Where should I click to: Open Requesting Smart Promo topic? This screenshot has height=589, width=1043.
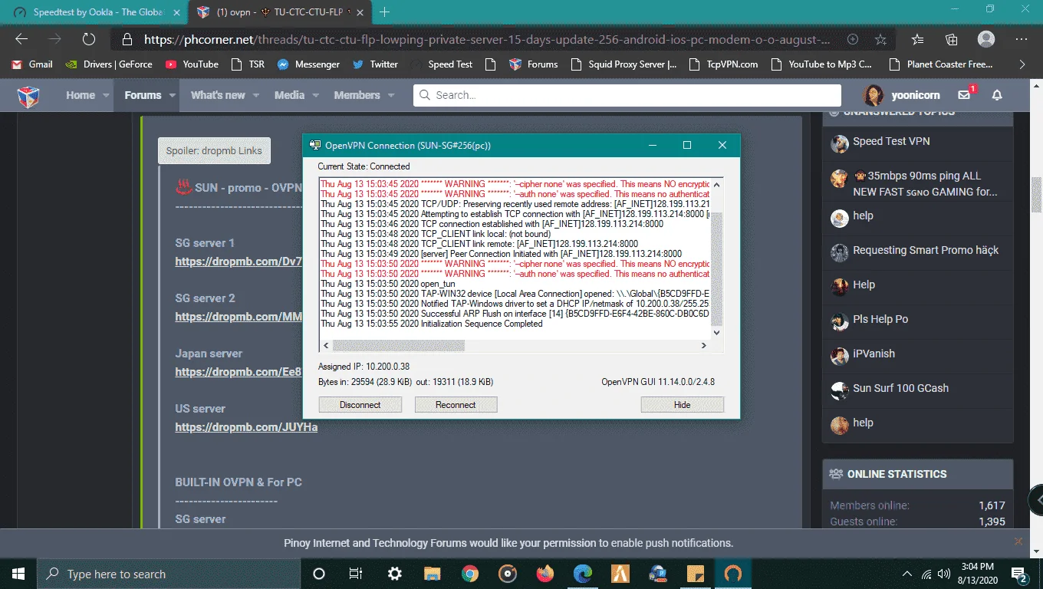pos(926,250)
